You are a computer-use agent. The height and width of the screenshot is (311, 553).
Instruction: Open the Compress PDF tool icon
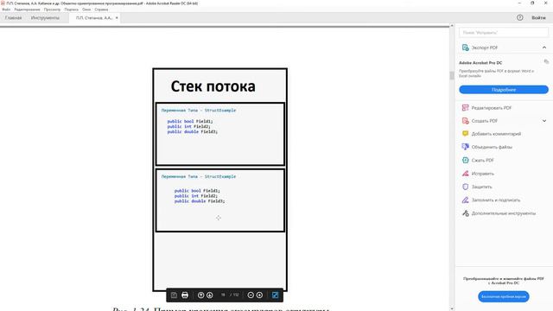(x=465, y=160)
